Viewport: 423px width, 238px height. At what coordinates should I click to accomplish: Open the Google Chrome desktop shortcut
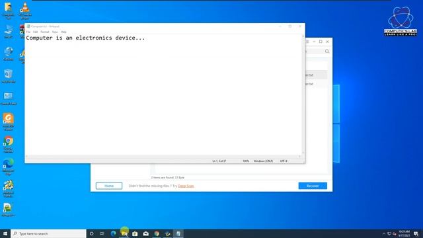(x=9, y=144)
